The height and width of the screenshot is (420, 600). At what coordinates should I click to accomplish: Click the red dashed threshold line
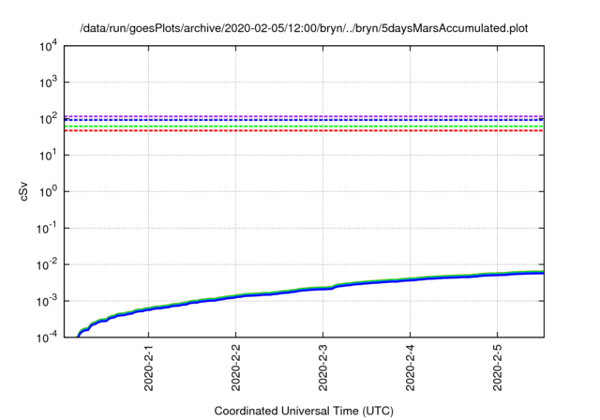(304, 131)
